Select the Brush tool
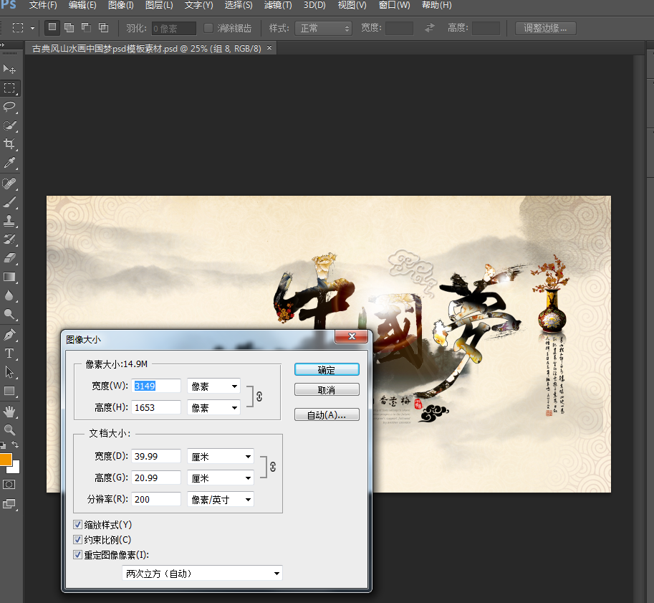Viewport: 654px width, 603px height. click(9, 202)
